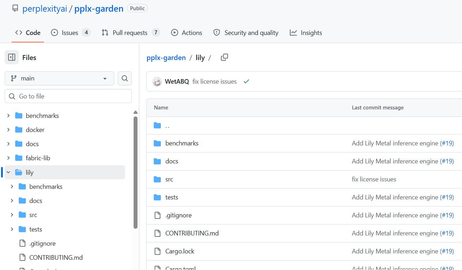Click the CONTRIBUTING.md file icon in file table
This screenshot has width=462, height=270.
pyautogui.click(x=158, y=233)
